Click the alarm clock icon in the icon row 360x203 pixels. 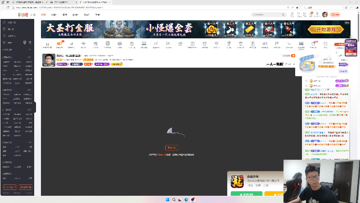tap(204, 45)
